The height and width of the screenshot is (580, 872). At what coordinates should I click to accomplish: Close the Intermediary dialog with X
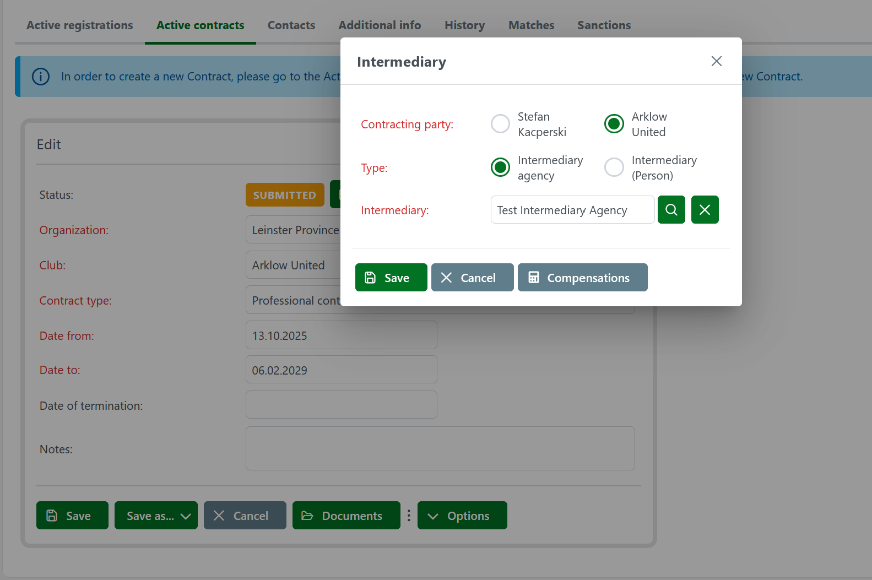(716, 61)
